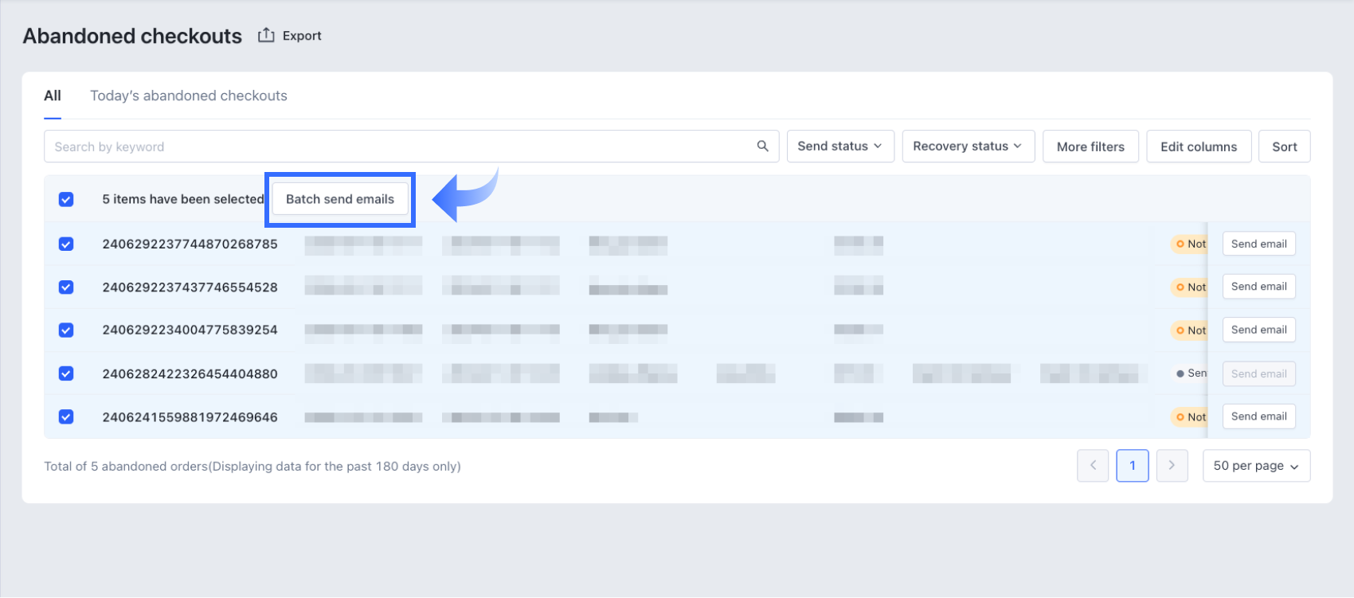Go to the previous page arrow
This screenshot has width=1354, height=598.
pos(1093,466)
